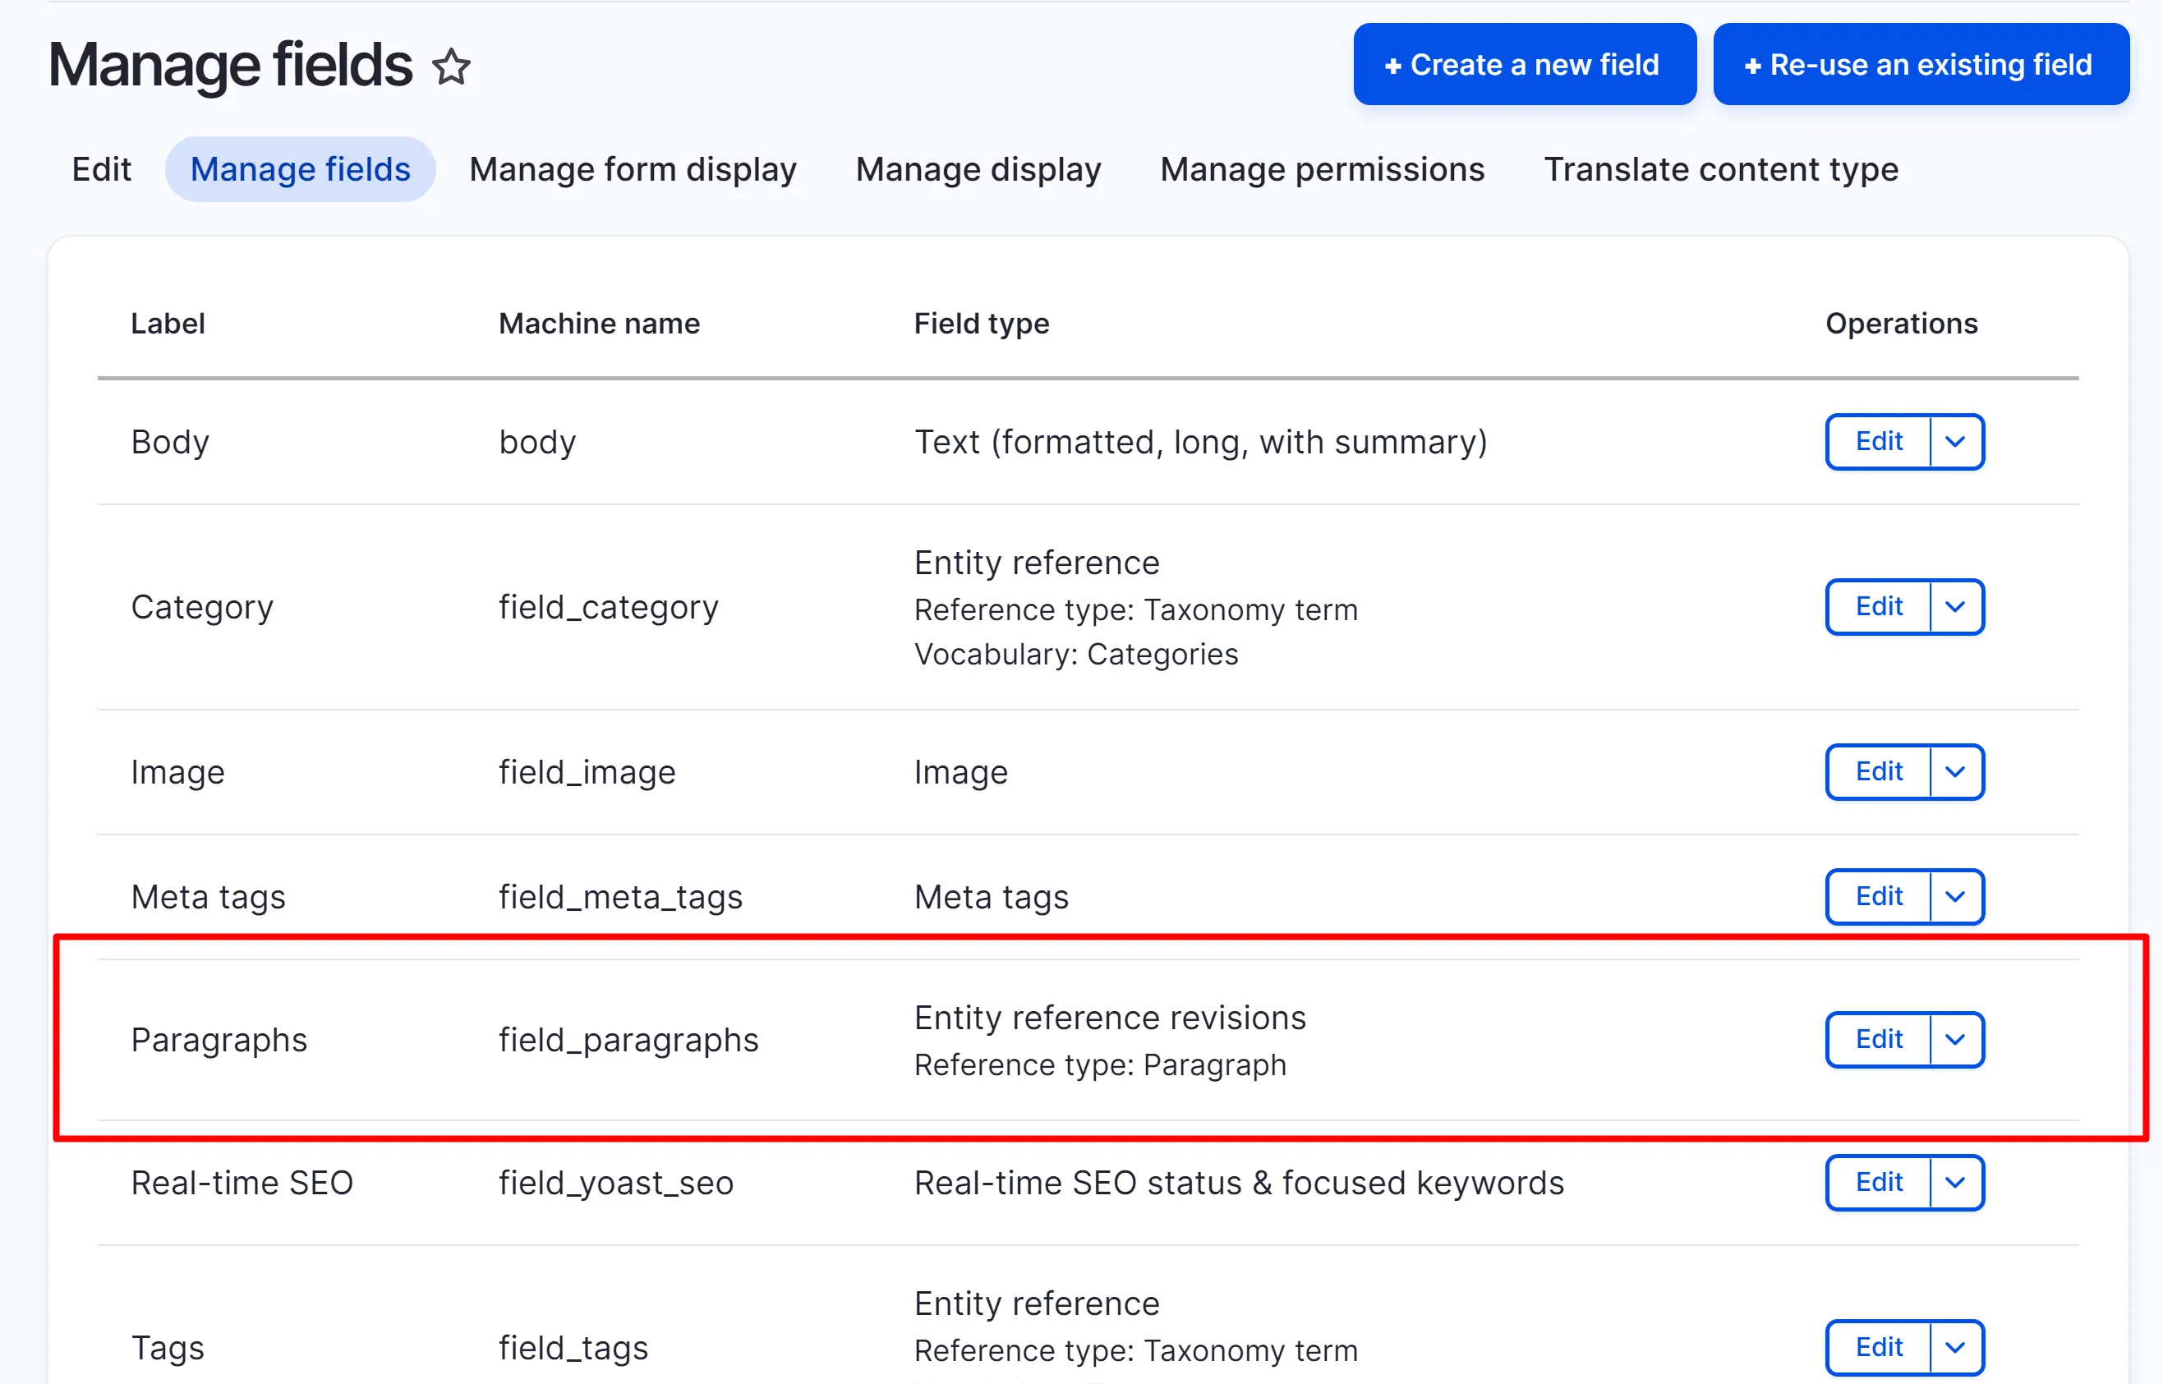This screenshot has width=2163, height=1384.
Task: Click the Paragraphs label cell
Action: pyautogui.click(x=219, y=1040)
